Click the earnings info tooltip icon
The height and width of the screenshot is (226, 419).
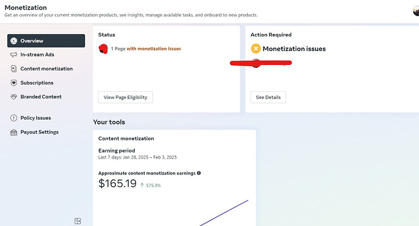(199, 173)
